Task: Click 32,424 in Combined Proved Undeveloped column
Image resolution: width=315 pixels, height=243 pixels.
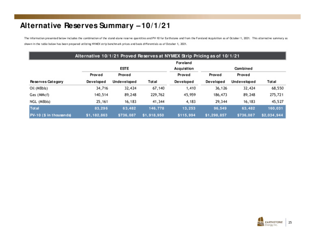Action: pos(249,88)
